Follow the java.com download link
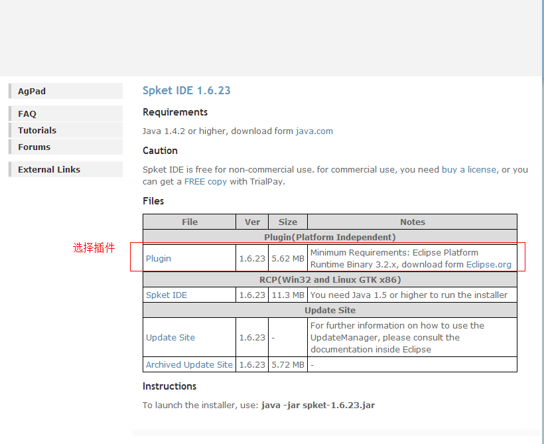This screenshot has height=444, width=544. 314,131
